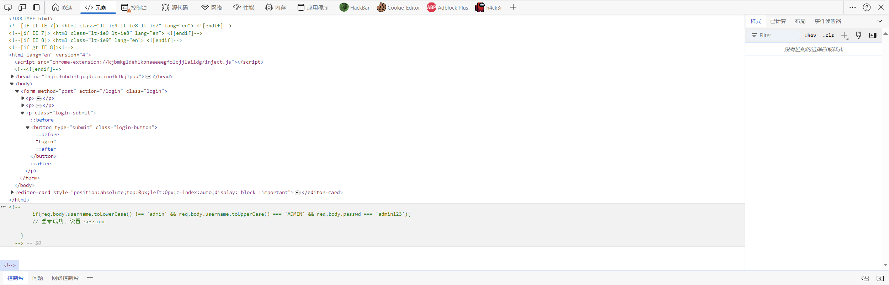Activate the inspect element picker icon
This screenshot has height=285, width=889.
(8, 7)
